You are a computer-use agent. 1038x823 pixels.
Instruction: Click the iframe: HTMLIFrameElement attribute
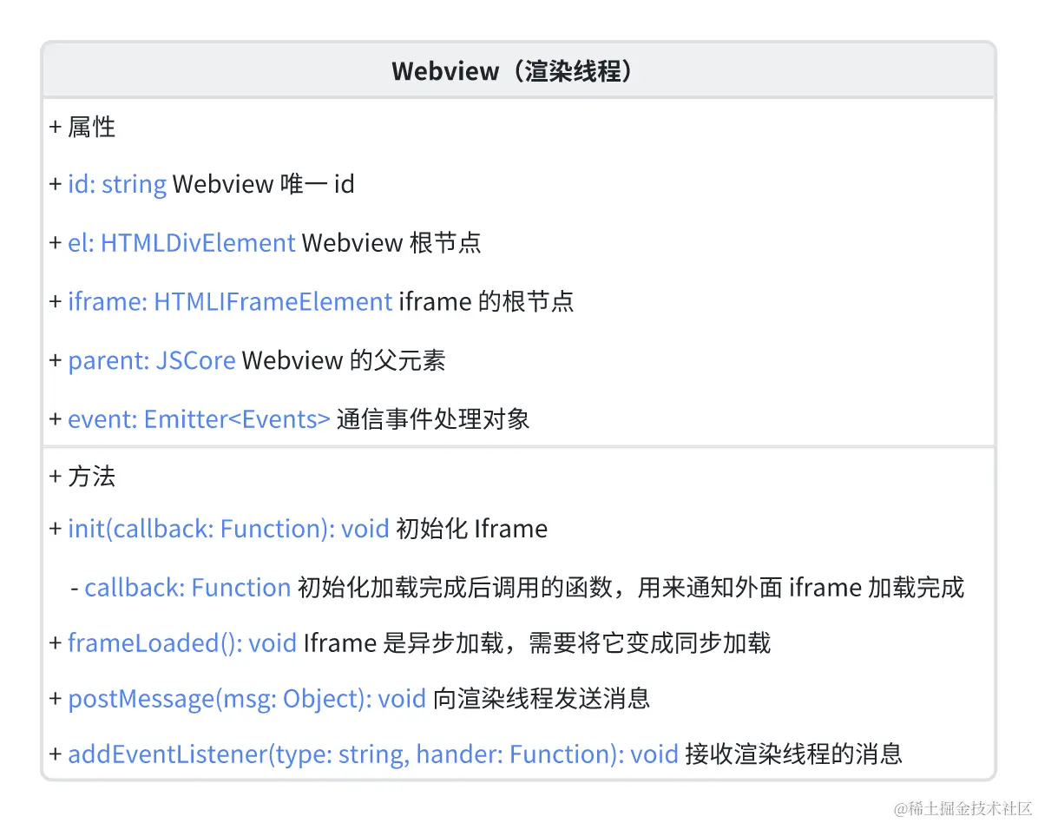point(230,302)
